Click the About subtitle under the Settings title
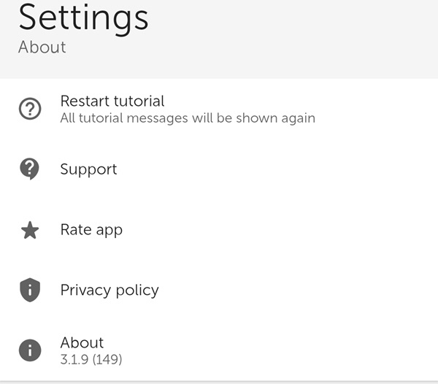Screen dimensions: 438x384 point(42,47)
